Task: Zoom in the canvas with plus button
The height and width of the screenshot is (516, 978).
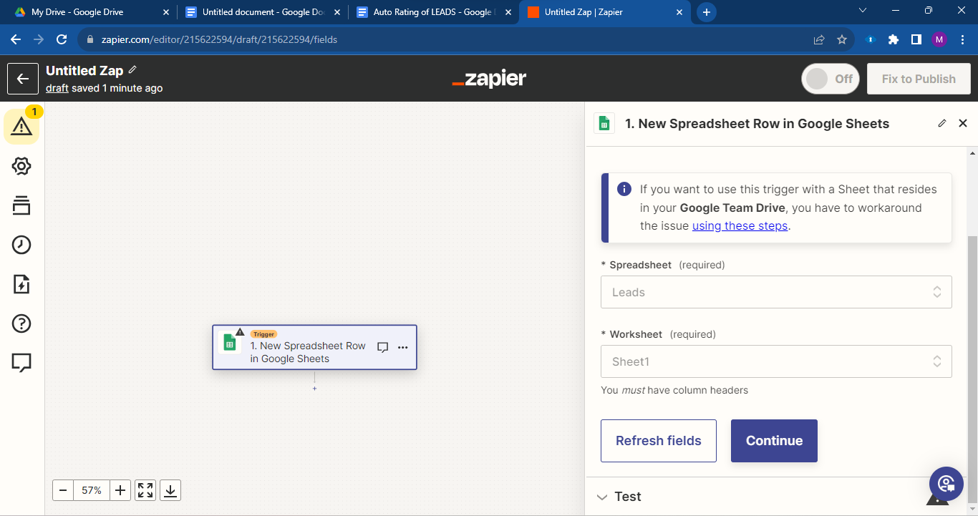Action: 120,490
